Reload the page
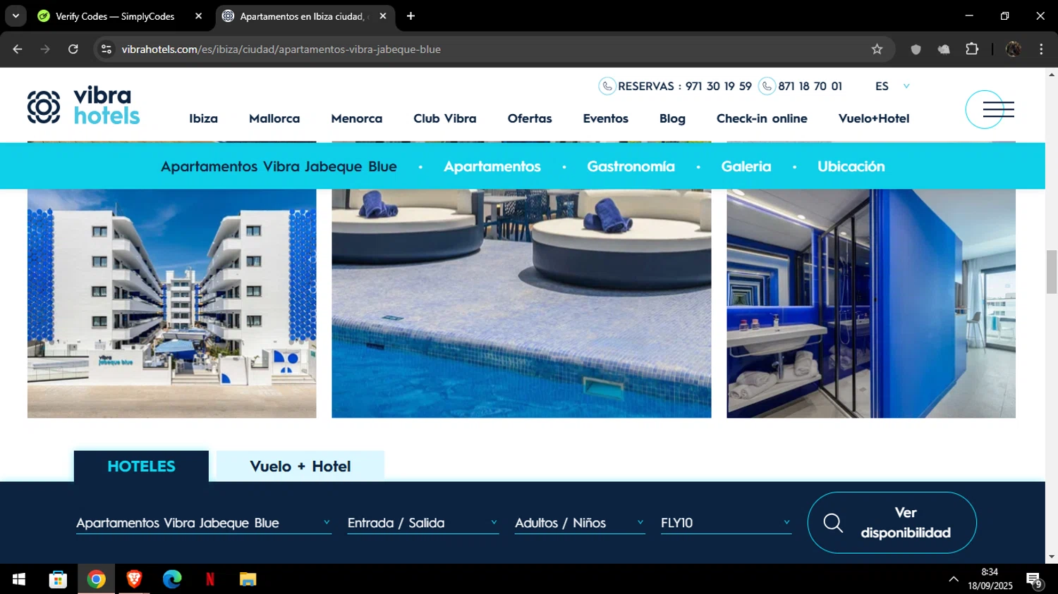Screen dimensions: 1058x594 point(73,49)
